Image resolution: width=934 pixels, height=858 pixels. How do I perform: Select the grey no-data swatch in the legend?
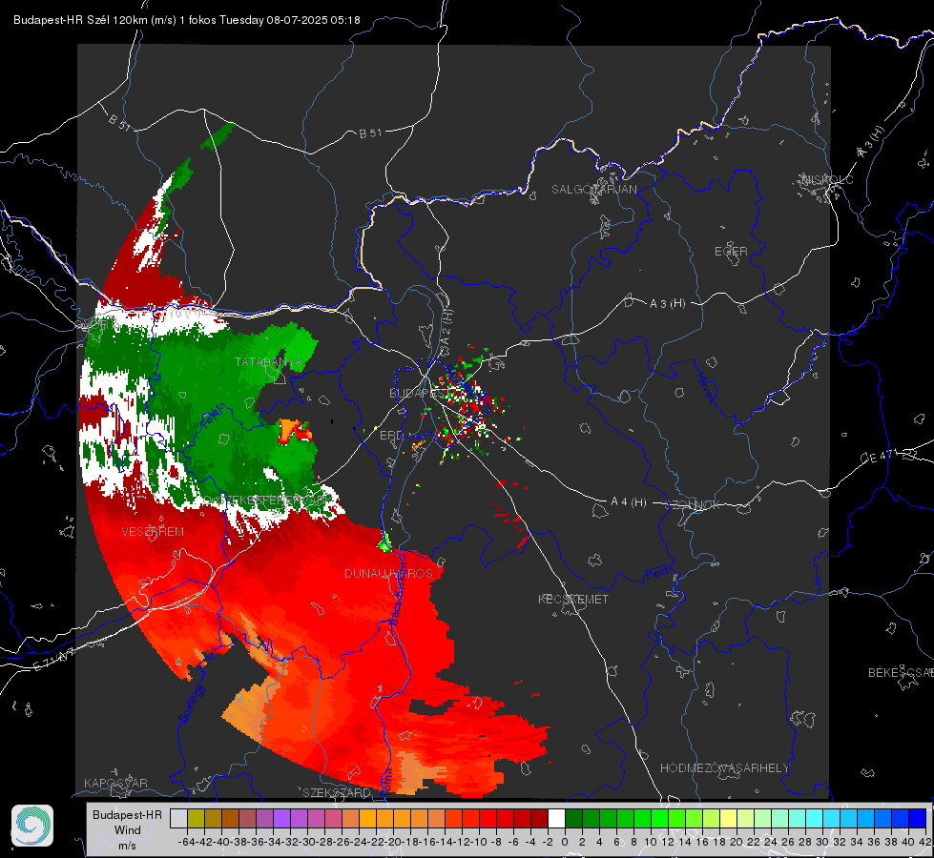pos(178,819)
